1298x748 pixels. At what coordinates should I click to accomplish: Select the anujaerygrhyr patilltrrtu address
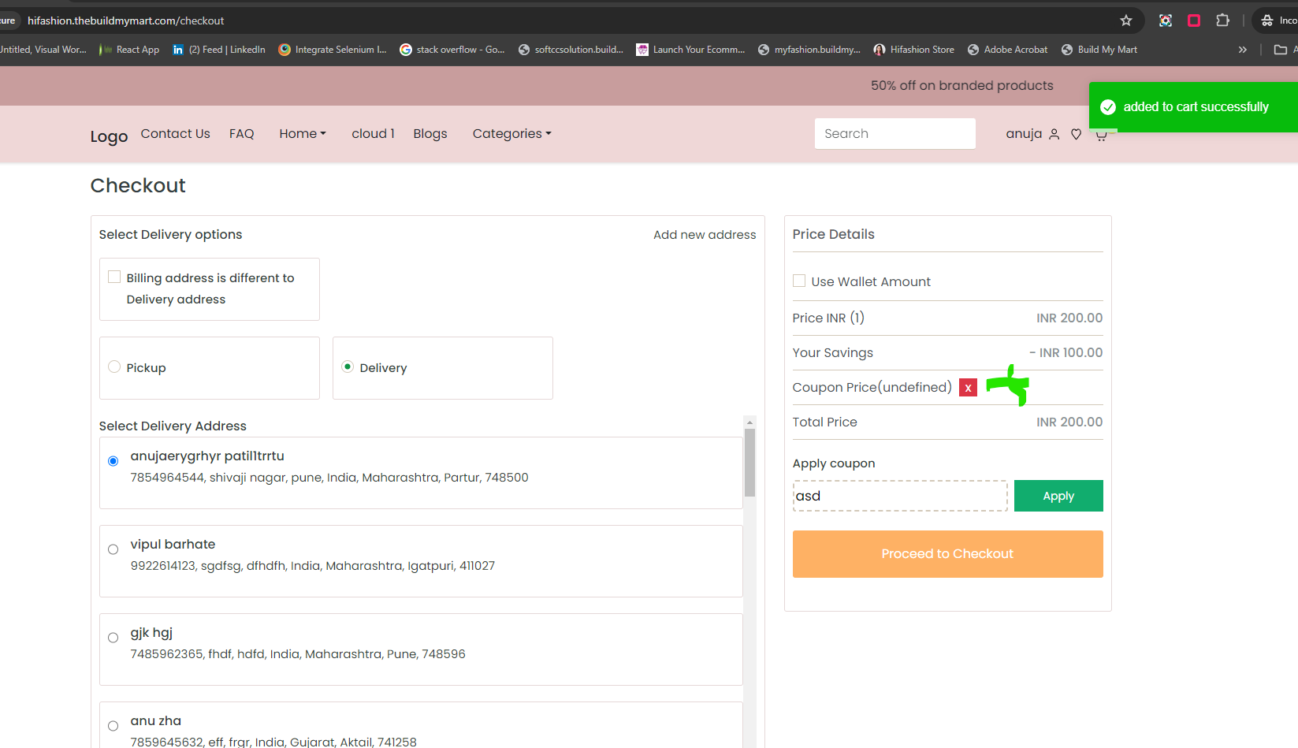tap(113, 461)
